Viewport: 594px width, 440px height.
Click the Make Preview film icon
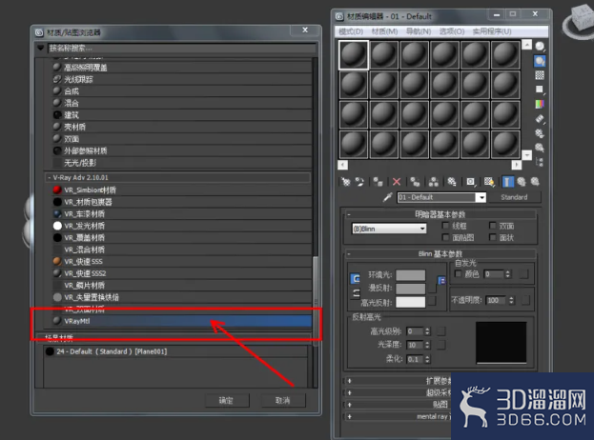[540, 119]
